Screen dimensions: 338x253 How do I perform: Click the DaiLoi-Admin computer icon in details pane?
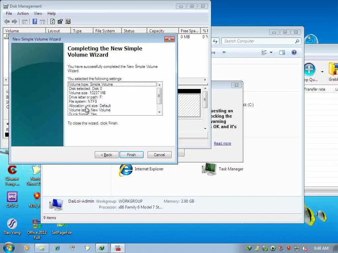tap(56, 204)
